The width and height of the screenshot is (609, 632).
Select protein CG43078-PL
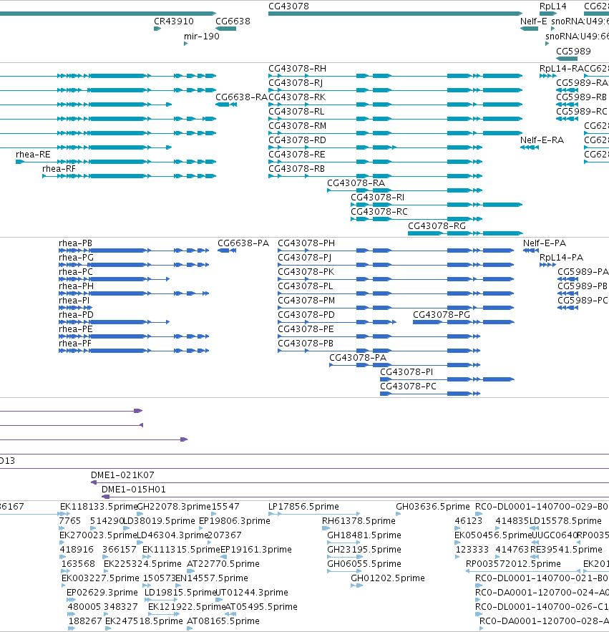click(306, 286)
